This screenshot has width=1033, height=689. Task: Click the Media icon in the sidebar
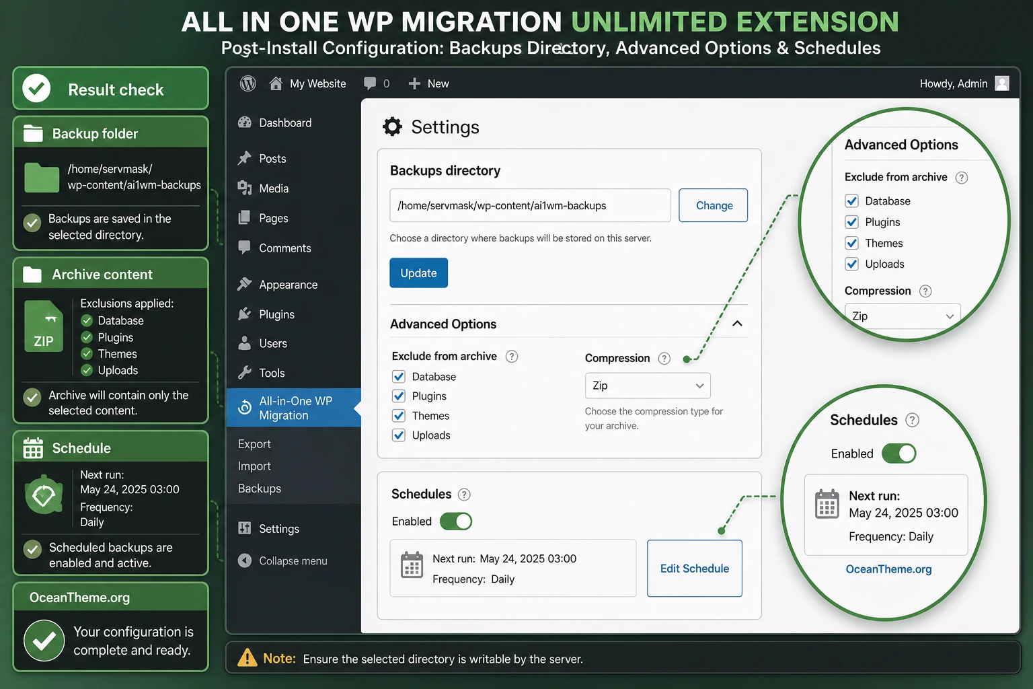pyautogui.click(x=245, y=188)
